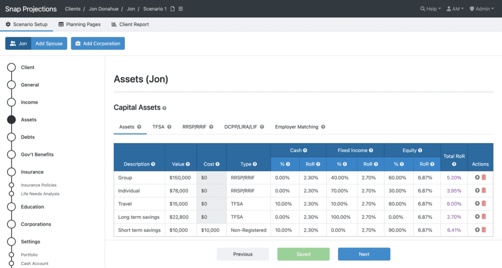Click the scenario document icon in breadcrumb
502x268 pixels.
pyautogui.click(x=173, y=9)
